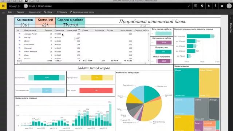Click the refresh icon next to Обновить
The height and width of the screenshot is (131, 233).
tap(58, 12)
